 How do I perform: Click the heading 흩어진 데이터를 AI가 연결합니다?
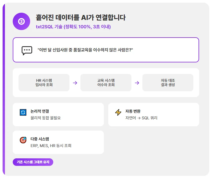click(81, 18)
